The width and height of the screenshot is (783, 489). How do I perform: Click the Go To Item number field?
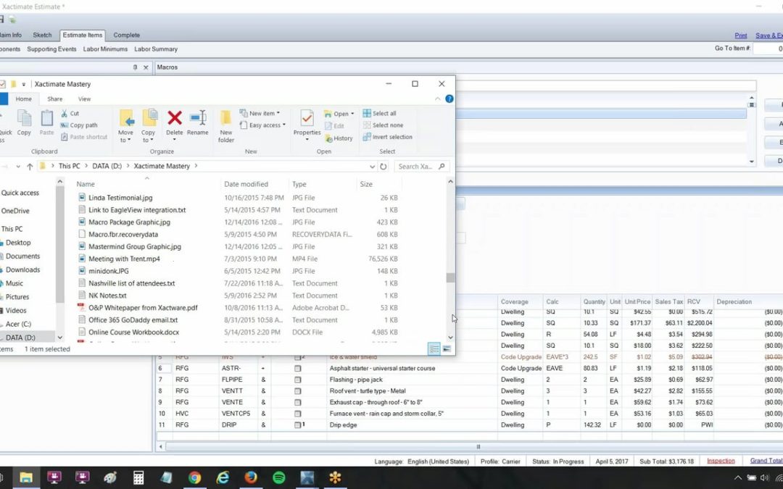[x=768, y=49]
